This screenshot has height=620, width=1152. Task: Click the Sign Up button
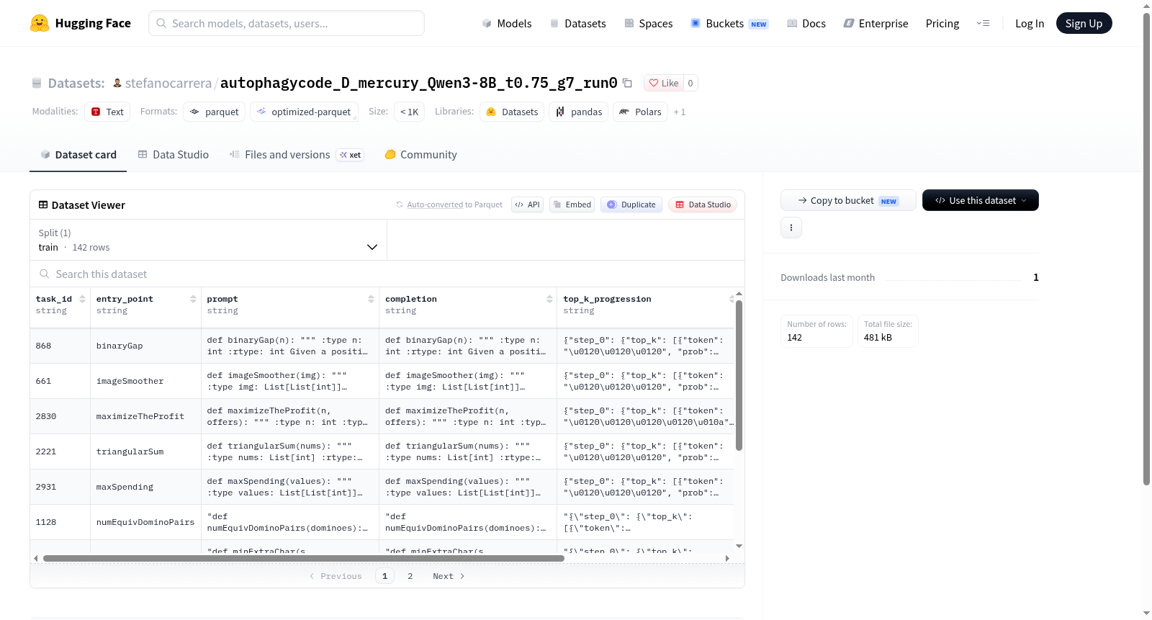(1084, 23)
